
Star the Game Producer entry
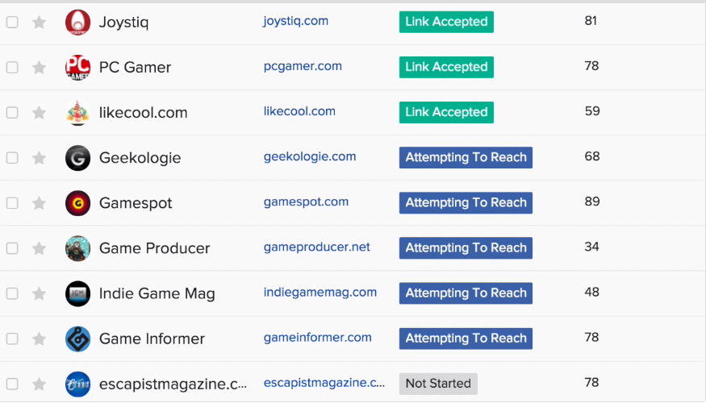pos(40,247)
